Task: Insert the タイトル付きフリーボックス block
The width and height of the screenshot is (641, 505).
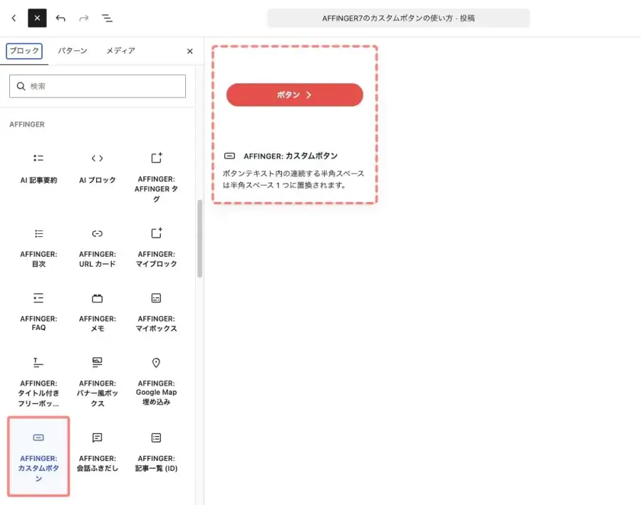Action: [38, 382]
